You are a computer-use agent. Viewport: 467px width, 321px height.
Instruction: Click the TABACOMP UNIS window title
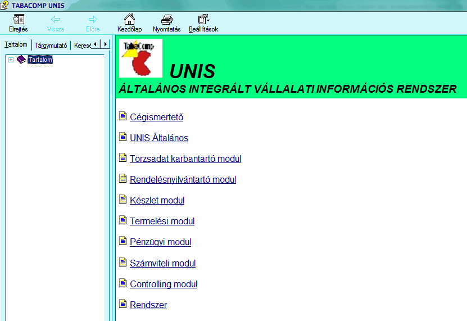click(x=38, y=6)
